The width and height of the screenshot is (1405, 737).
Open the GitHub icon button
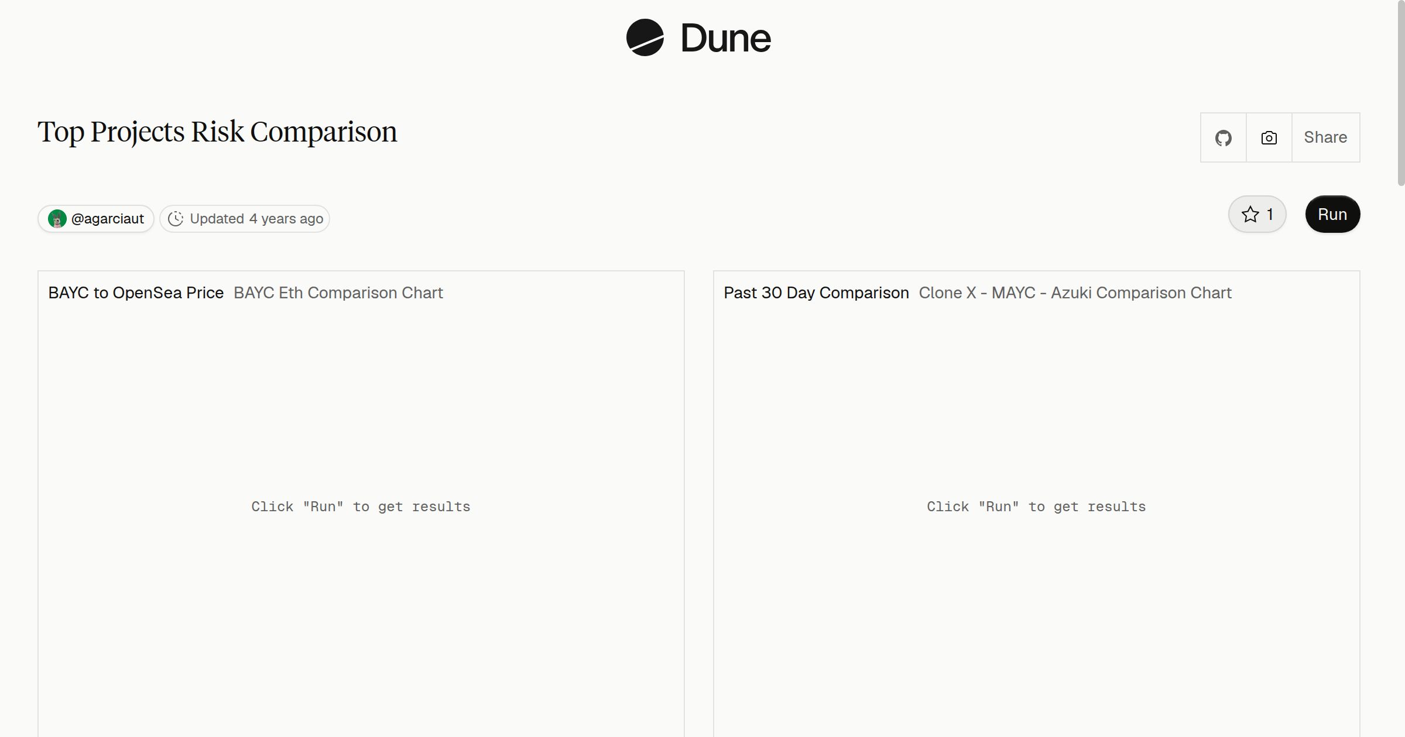click(x=1223, y=137)
